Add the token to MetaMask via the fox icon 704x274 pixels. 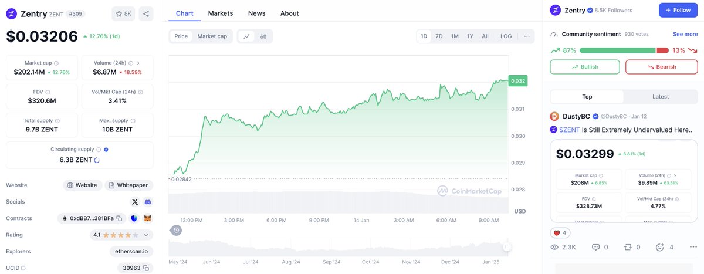[148, 218]
